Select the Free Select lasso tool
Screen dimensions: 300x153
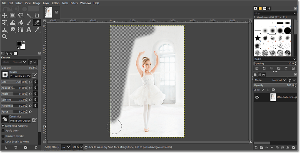point(21,15)
